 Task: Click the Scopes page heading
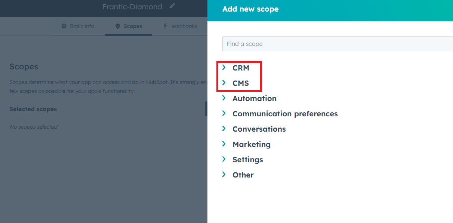pyautogui.click(x=24, y=67)
